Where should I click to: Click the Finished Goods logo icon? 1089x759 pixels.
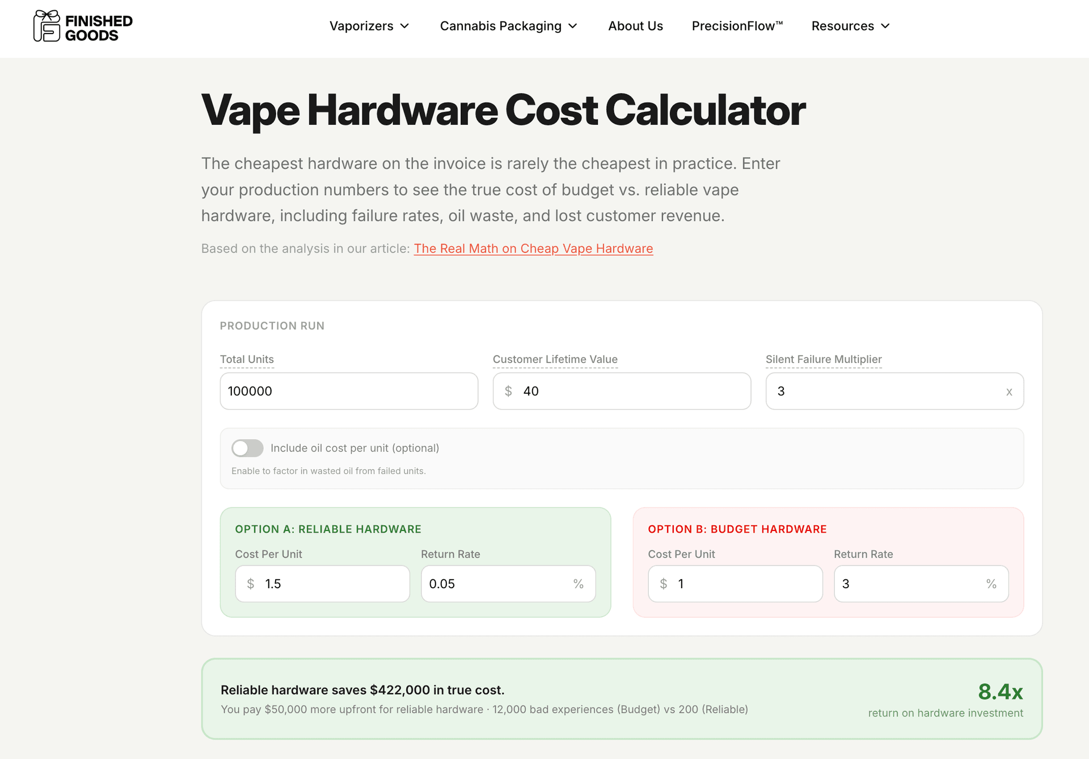tap(47, 26)
